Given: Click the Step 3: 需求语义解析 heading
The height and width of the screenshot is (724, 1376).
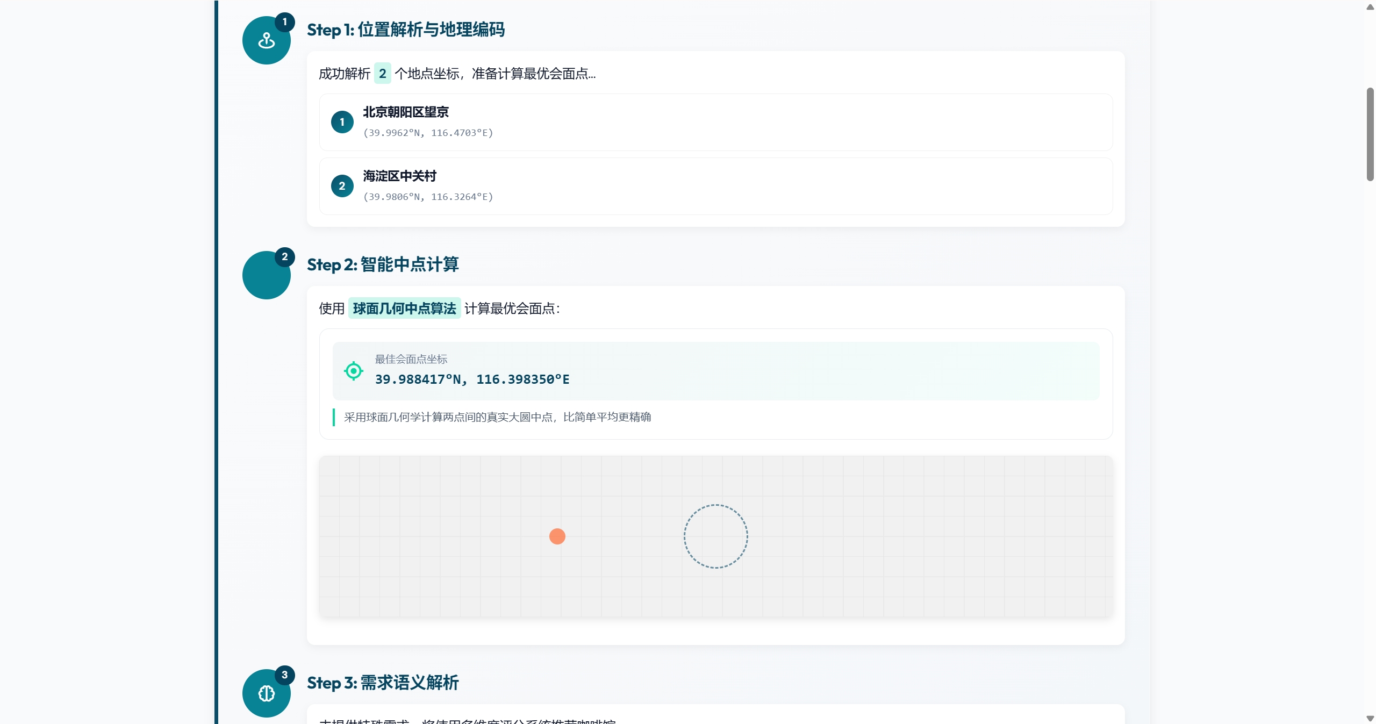Looking at the screenshot, I should point(382,683).
